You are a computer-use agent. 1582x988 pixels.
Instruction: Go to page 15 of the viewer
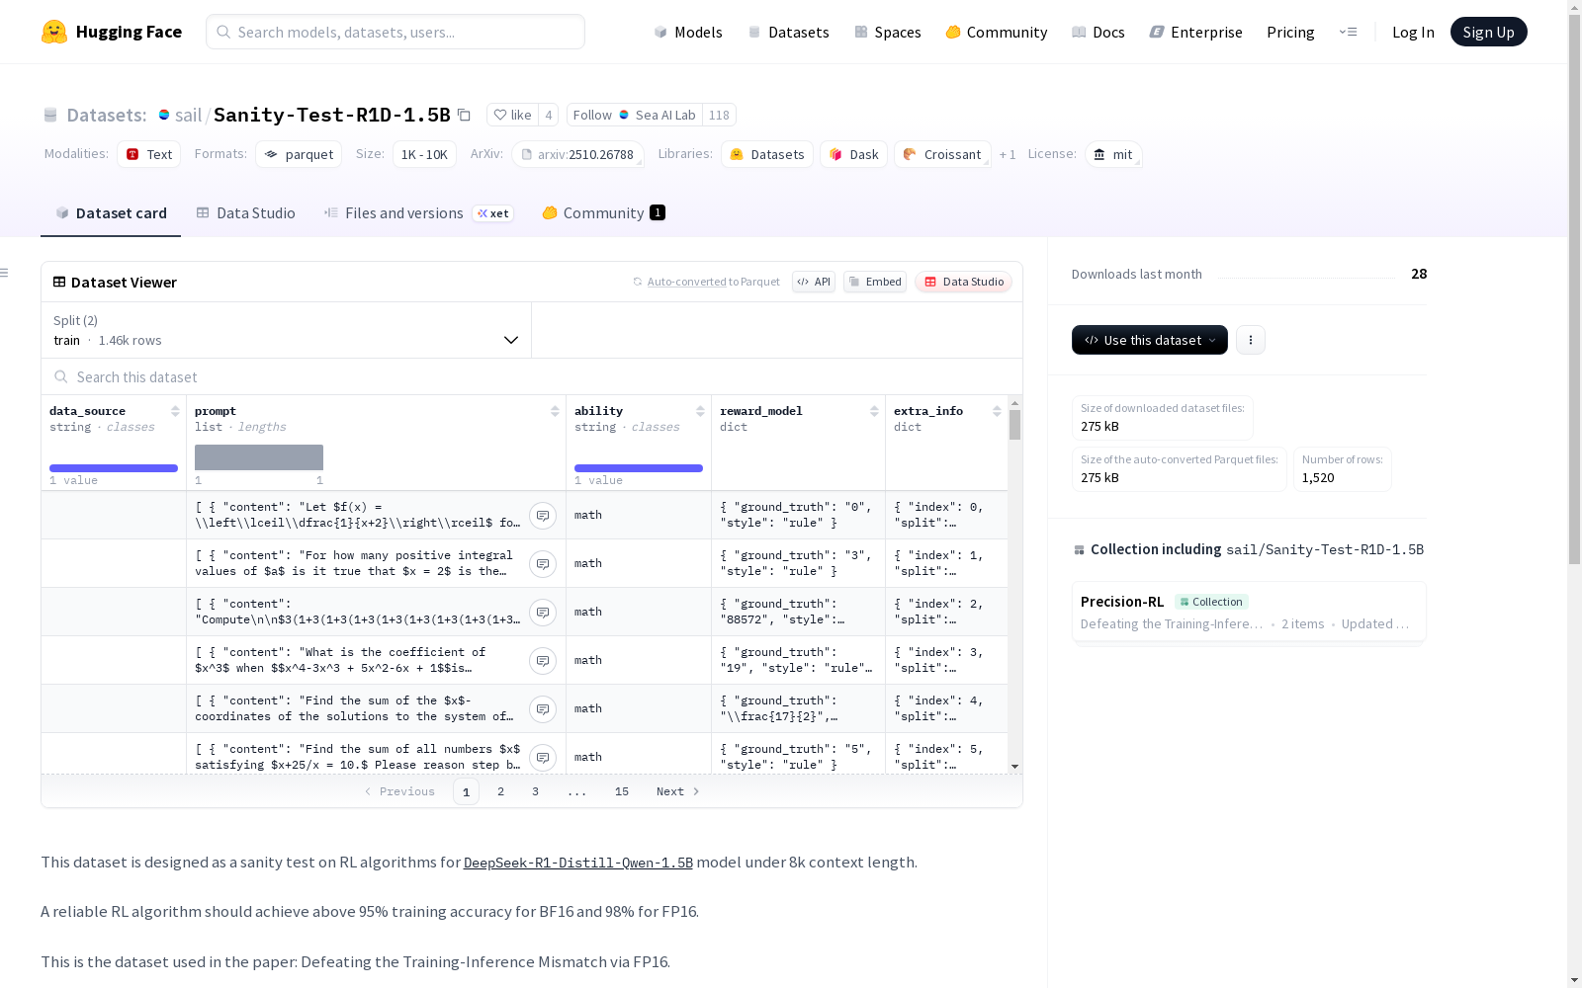point(622,791)
